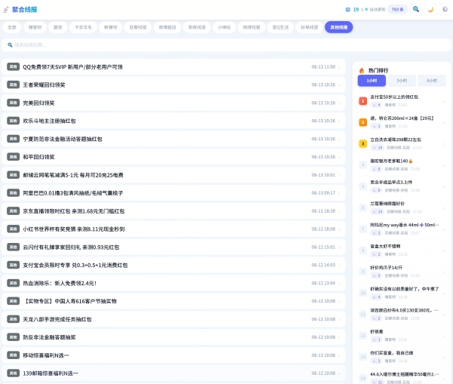Toggle dark mode with the moon icon

tap(430, 9)
